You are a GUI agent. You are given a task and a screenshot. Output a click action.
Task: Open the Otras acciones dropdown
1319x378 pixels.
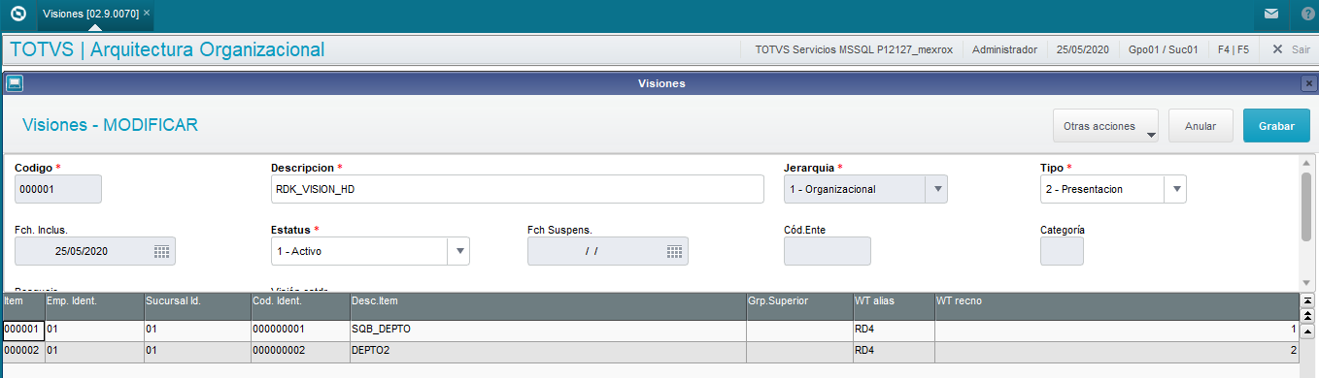point(1105,126)
